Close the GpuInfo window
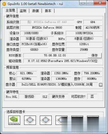The image size is (108, 134). click(100, 3)
